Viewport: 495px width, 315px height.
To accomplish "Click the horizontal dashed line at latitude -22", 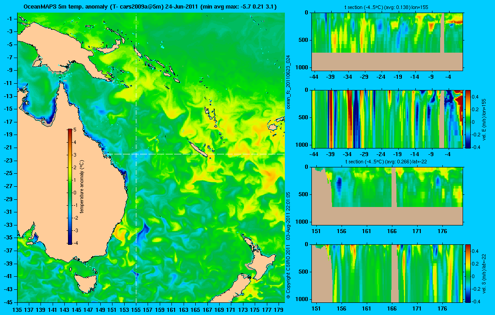I will (195, 154).
